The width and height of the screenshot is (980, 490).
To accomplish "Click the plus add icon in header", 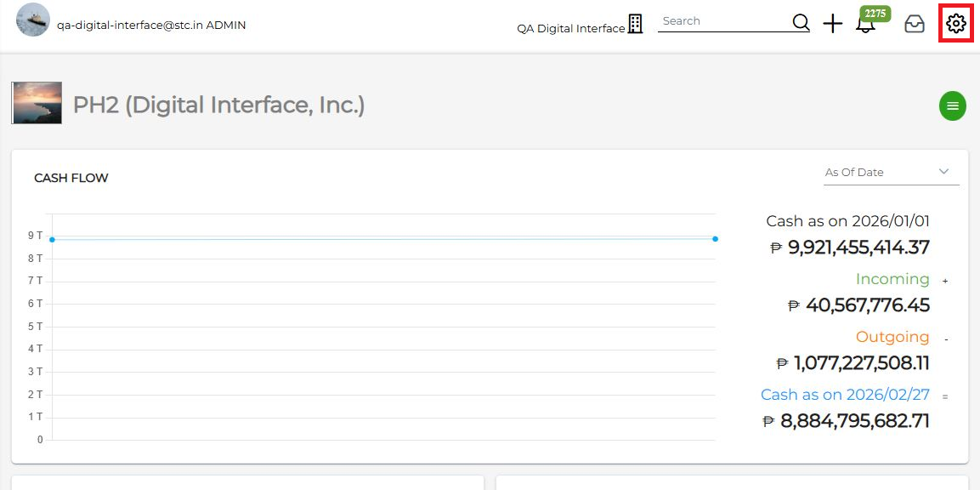I will coord(833,24).
